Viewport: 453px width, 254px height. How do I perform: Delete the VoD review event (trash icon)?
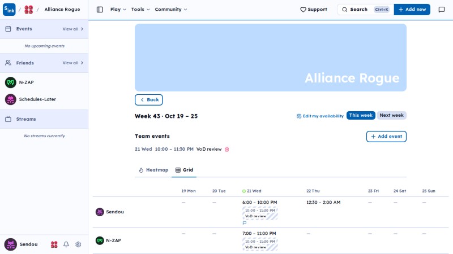(x=227, y=149)
